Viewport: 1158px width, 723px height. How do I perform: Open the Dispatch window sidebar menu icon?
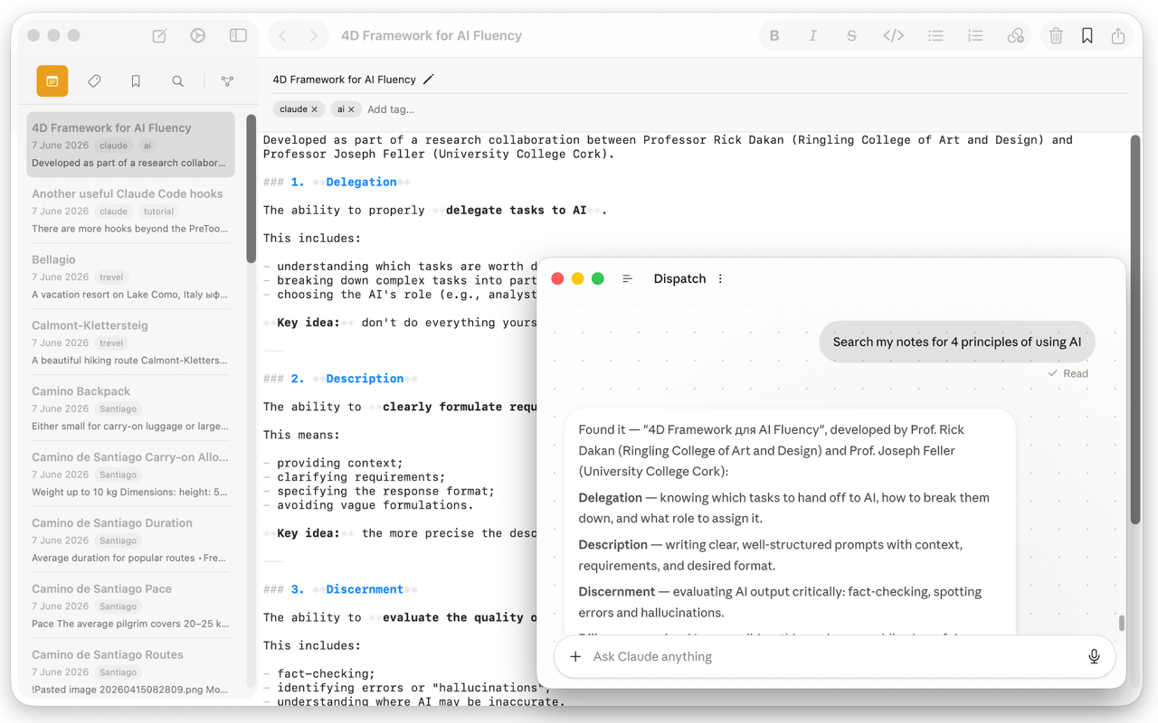point(627,279)
